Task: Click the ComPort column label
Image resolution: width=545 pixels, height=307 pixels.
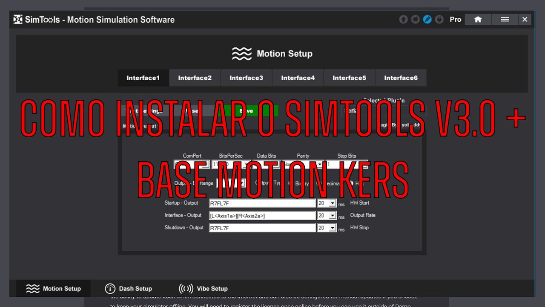Action: 192,156
